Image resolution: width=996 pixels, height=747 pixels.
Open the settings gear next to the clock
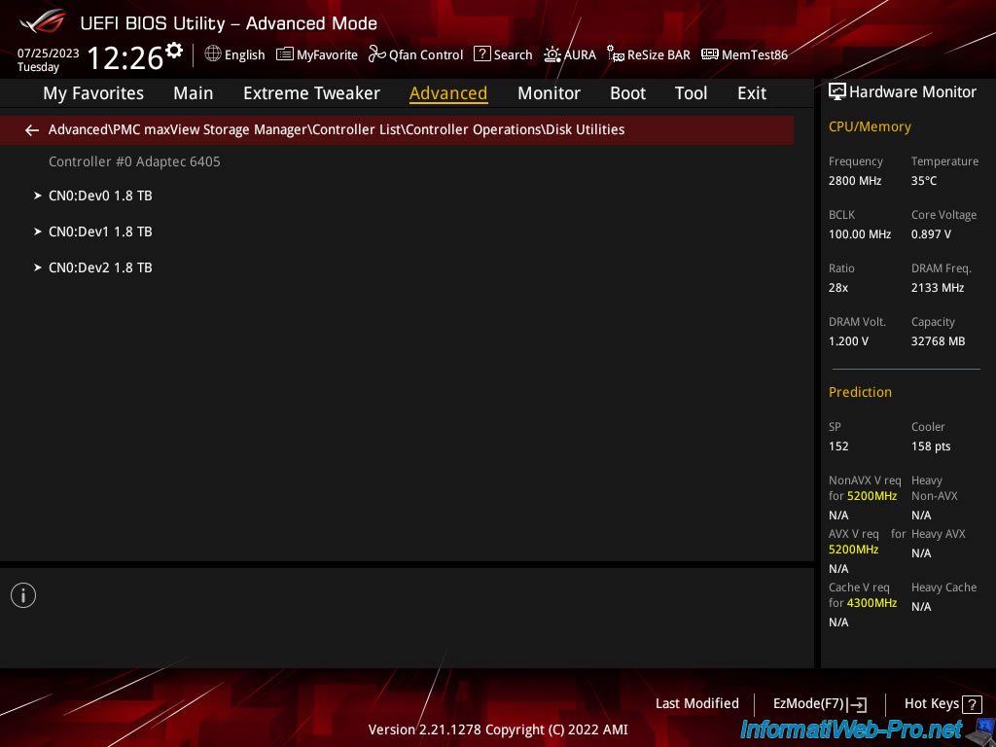point(174,51)
